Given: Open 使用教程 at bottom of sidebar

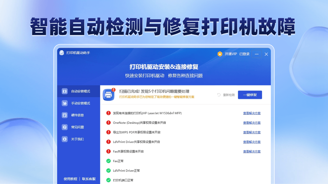Looking at the screenshot, I should 70,179.
